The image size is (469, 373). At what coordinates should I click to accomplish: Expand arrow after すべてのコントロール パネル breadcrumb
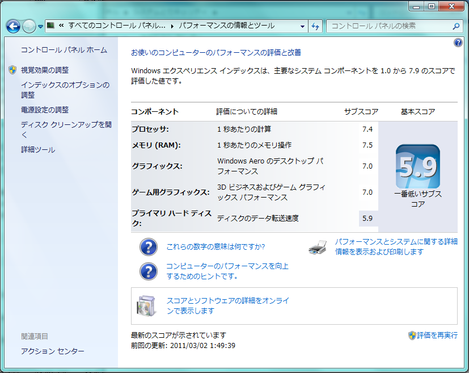(172, 26)
